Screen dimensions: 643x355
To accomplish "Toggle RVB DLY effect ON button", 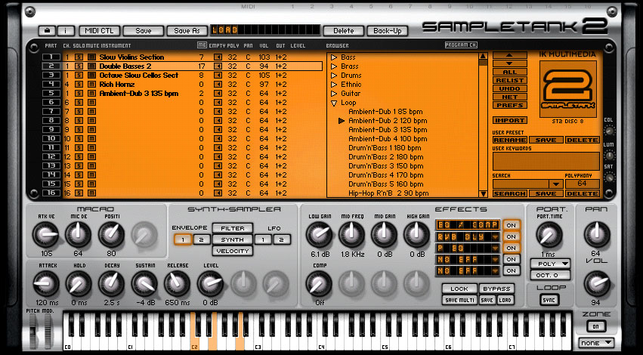I will tap(511, 236).
